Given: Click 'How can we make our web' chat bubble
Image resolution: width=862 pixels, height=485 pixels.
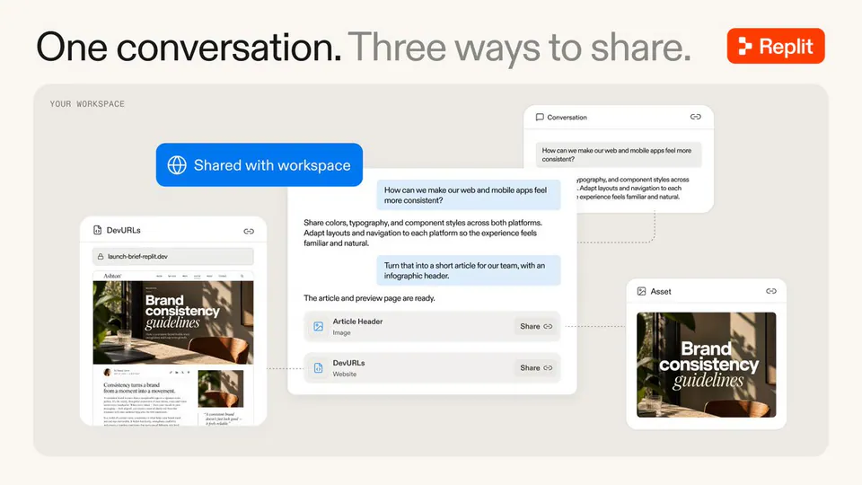Looking at the screenshot, I should [x=469, y=195].
